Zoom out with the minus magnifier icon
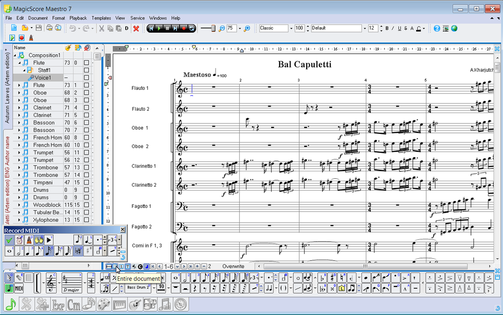503x315 pixels. pyautogui.click(x=222, y=29)
